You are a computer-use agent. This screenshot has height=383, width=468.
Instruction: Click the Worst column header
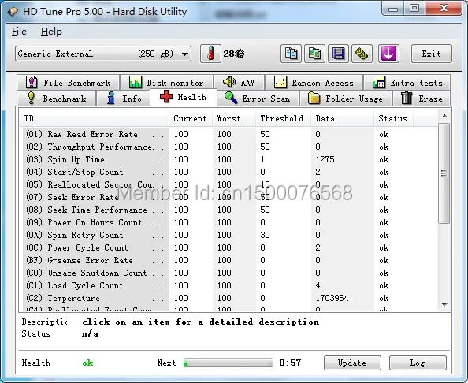234,118
